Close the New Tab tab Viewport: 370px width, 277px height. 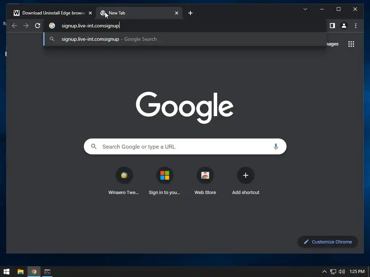176,13
